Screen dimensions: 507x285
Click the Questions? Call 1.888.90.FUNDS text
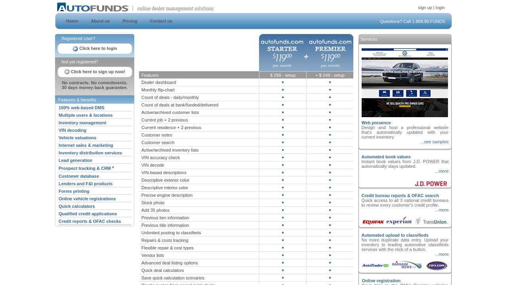coord(412,21)
